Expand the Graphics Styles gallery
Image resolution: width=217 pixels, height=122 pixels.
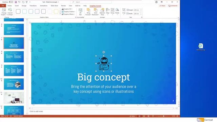coord(60,14)
